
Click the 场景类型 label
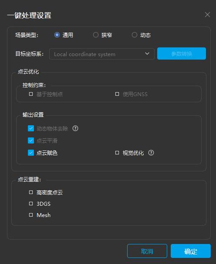pos(27,35)
